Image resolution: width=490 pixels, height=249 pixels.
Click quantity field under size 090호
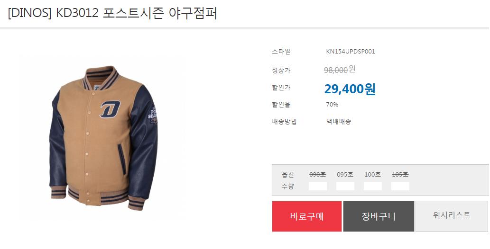[x=318, y=187]
